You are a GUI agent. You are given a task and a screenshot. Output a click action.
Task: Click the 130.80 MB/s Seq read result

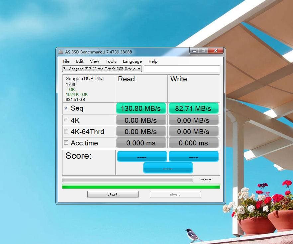[x=141, y=108]
